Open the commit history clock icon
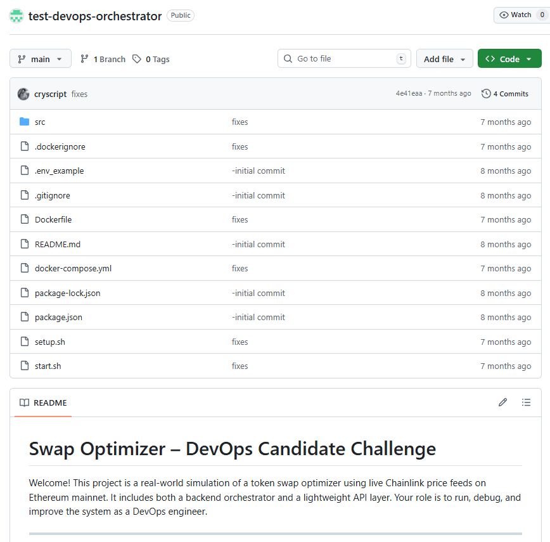 [485, 93]
